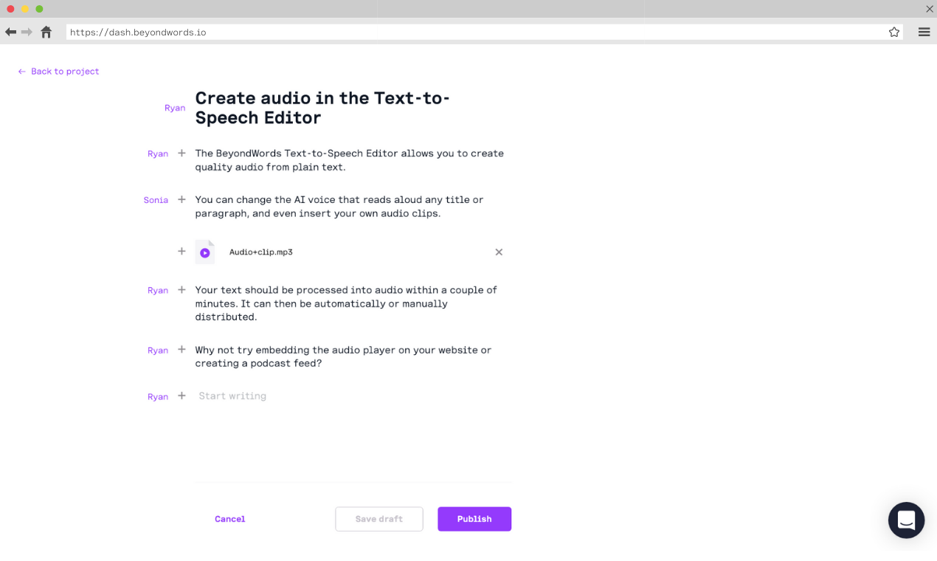Click the purple Publish button
937x561 pixels.
pyautogui.click(x=474, y=519)
